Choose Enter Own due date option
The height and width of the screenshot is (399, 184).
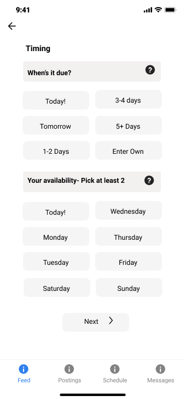(129, 150)
